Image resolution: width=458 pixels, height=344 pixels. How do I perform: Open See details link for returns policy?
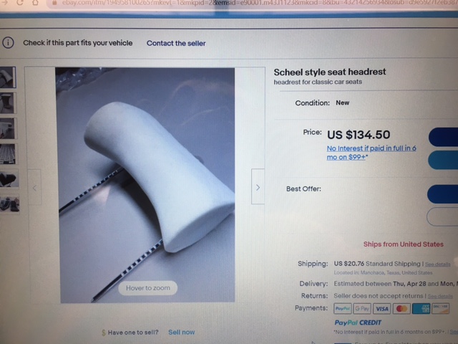[x=440, y=296]
